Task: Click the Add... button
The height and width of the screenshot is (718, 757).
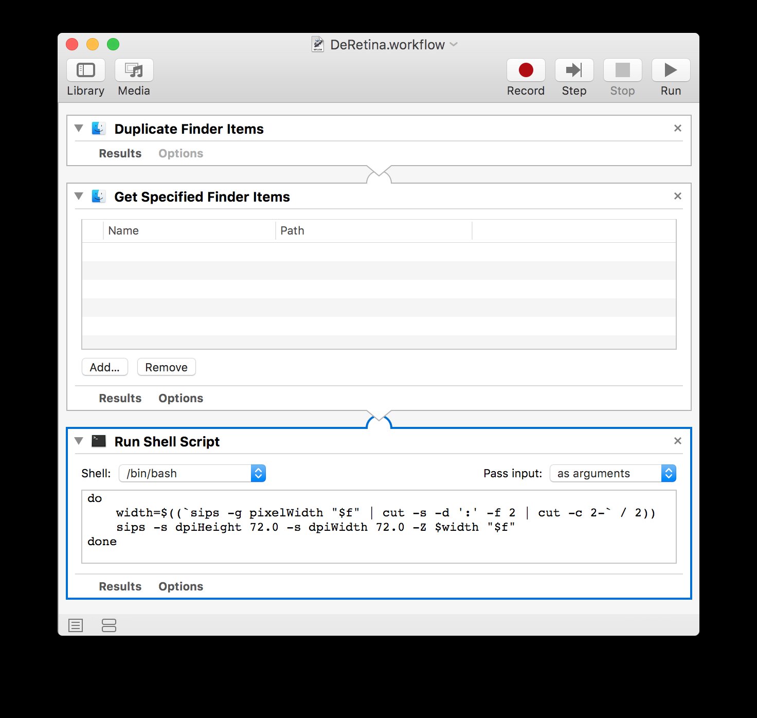Action: (105, 367)
